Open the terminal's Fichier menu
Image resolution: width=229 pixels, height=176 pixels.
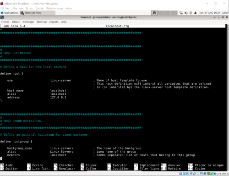click(x=5, y=22)
